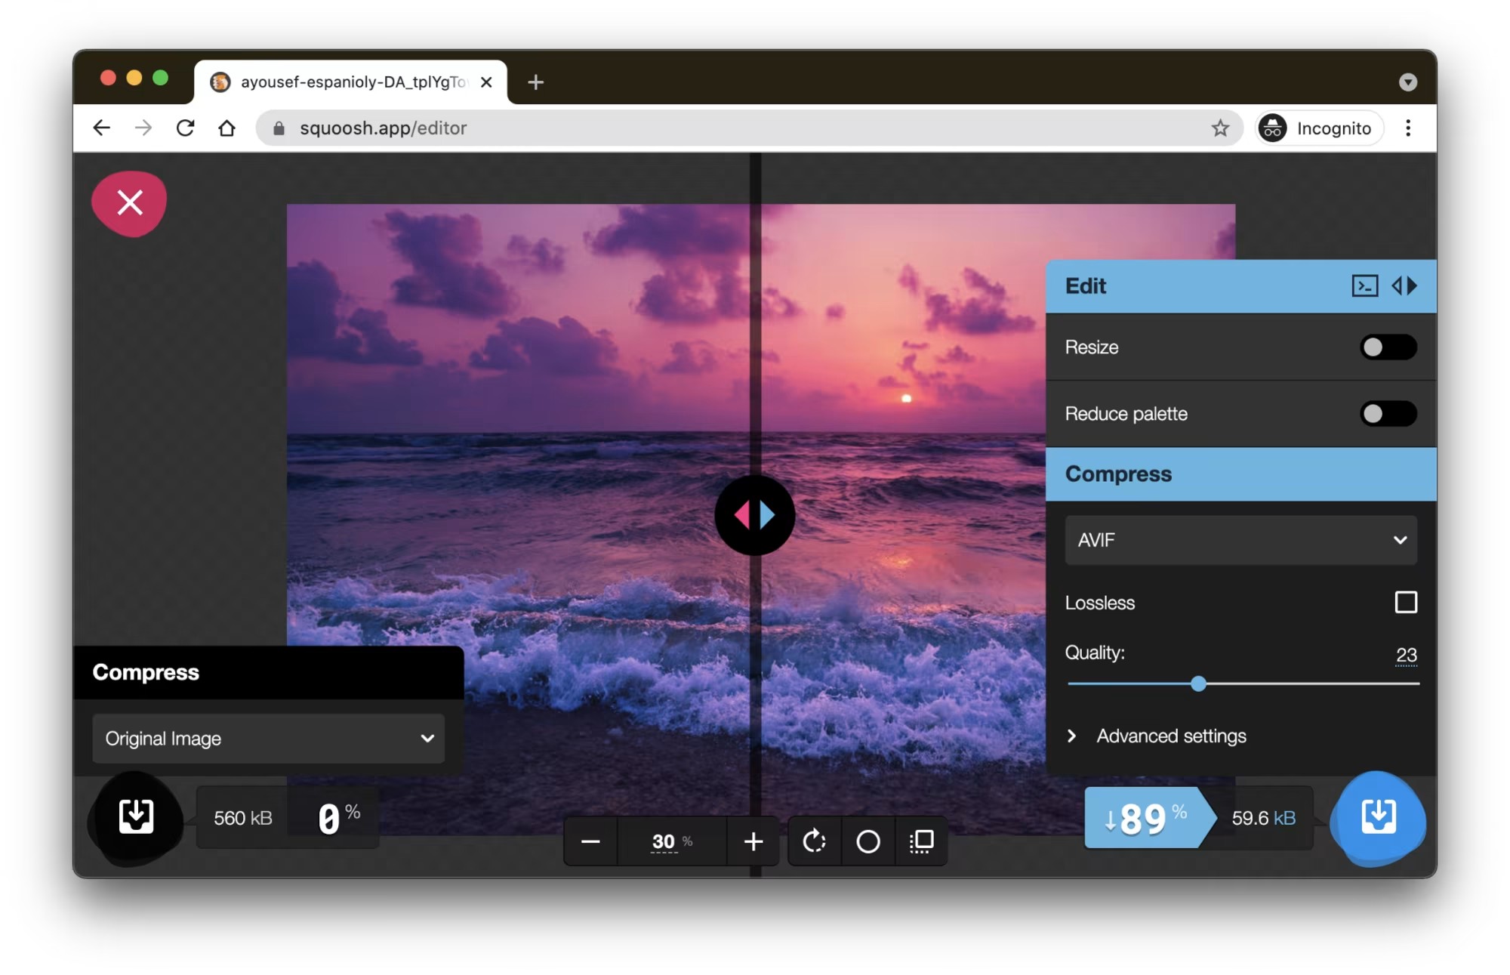Enable the Reduce palette toggle

[x=1388, y=414]
